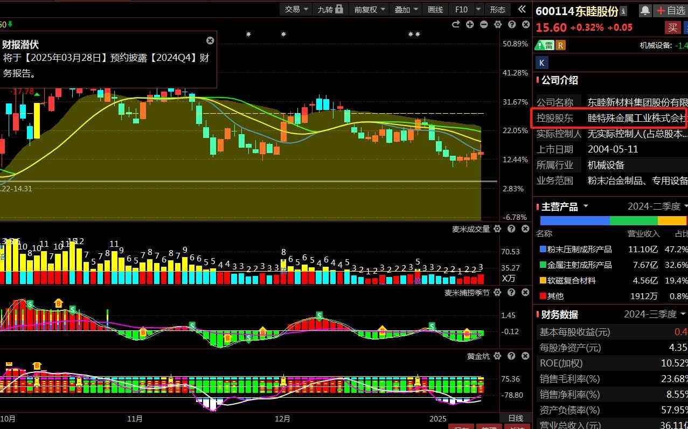Collapse the right panel with double-arrow icon
The image size is (688, 429).
coord(522,9)
